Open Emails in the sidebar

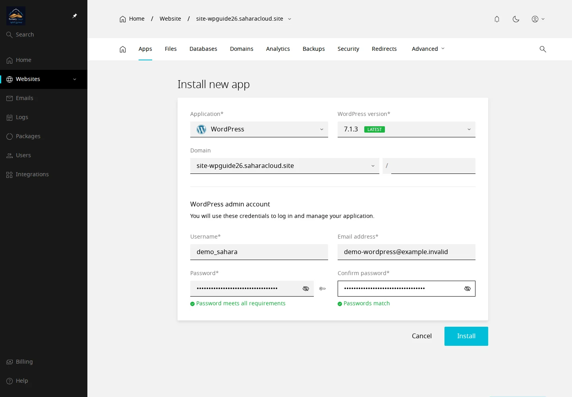(44, 98)
